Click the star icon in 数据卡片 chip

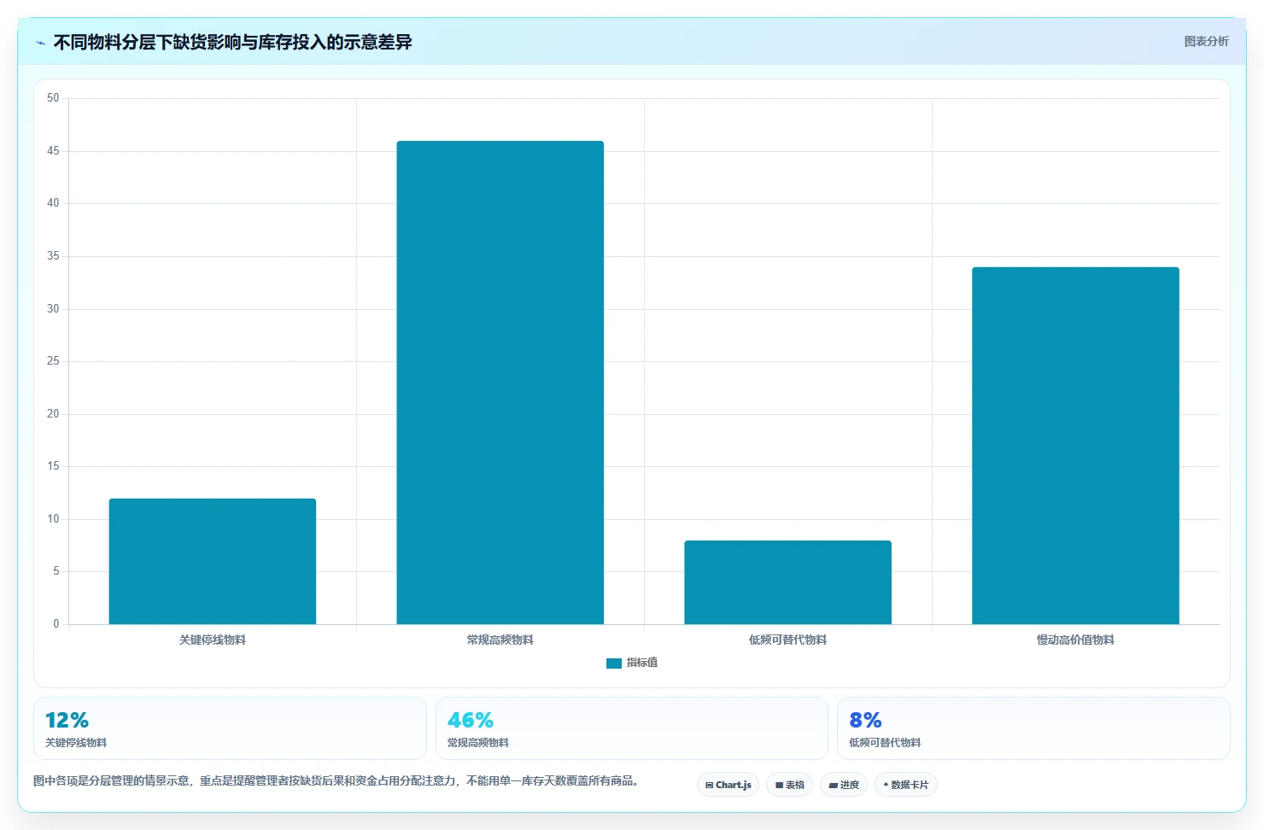click(x=886, y=785)
